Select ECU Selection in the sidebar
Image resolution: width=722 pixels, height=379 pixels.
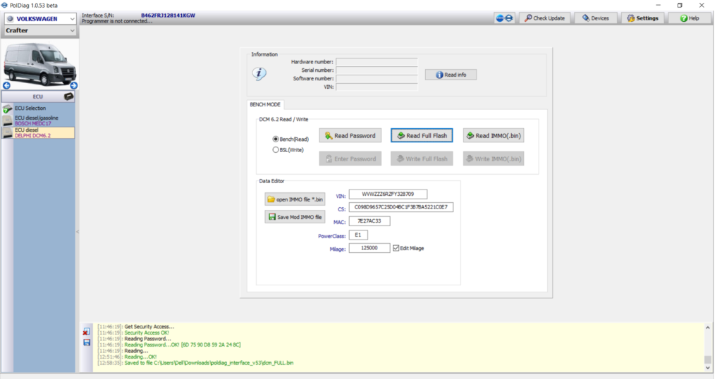pos(38,108)
